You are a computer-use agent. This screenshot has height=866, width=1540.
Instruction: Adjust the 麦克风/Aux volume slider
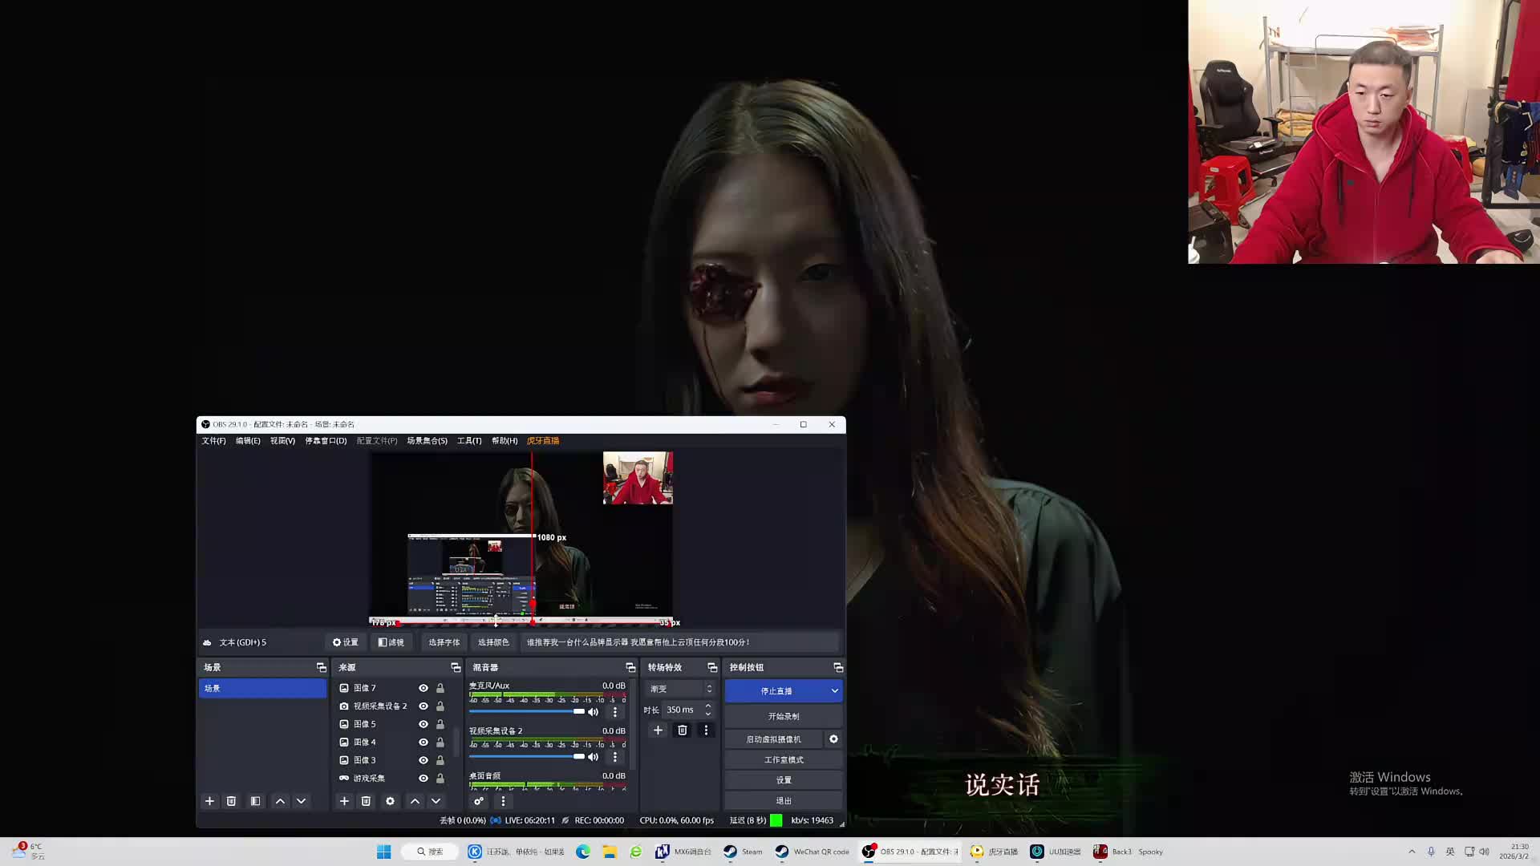point(578,711)
